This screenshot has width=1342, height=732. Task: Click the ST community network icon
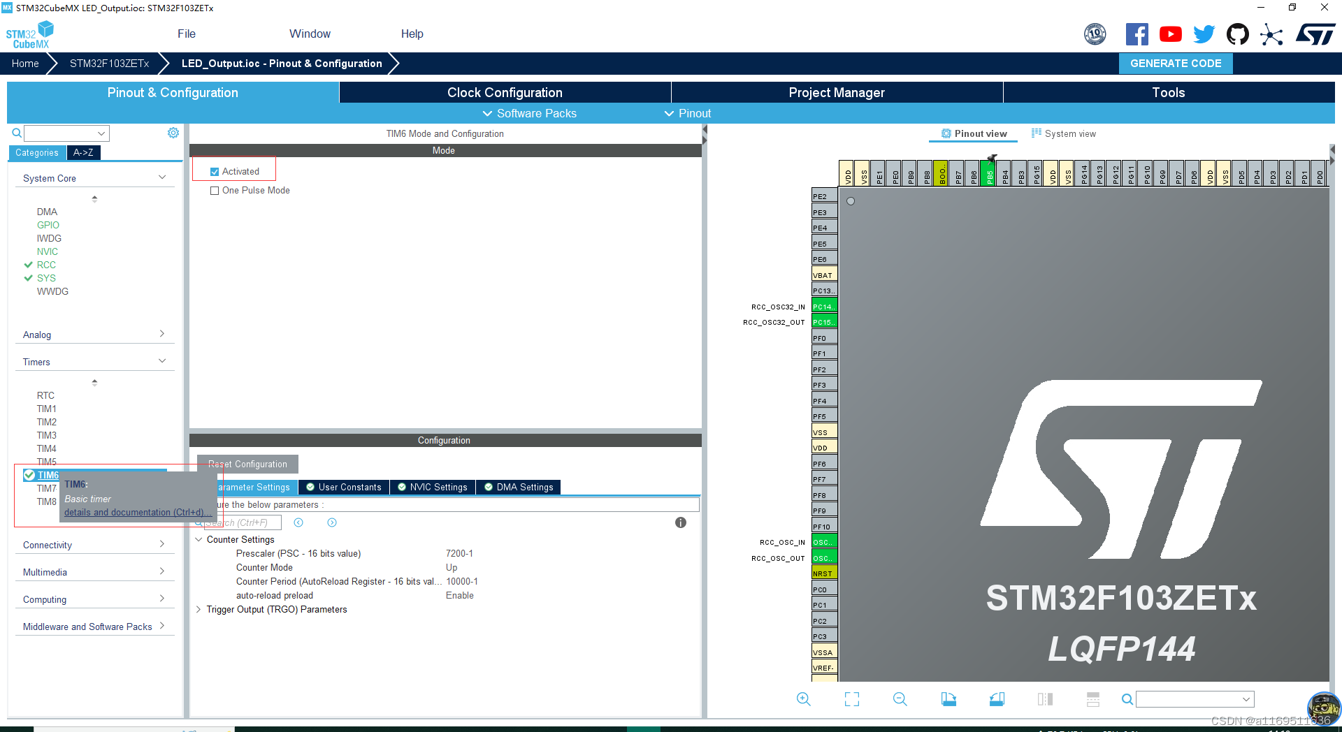pos(1271,34)
